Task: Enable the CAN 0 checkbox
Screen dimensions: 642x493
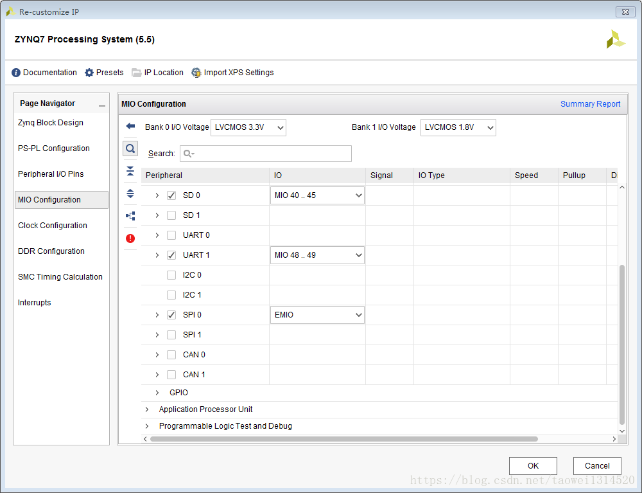Action: [171, 355]
